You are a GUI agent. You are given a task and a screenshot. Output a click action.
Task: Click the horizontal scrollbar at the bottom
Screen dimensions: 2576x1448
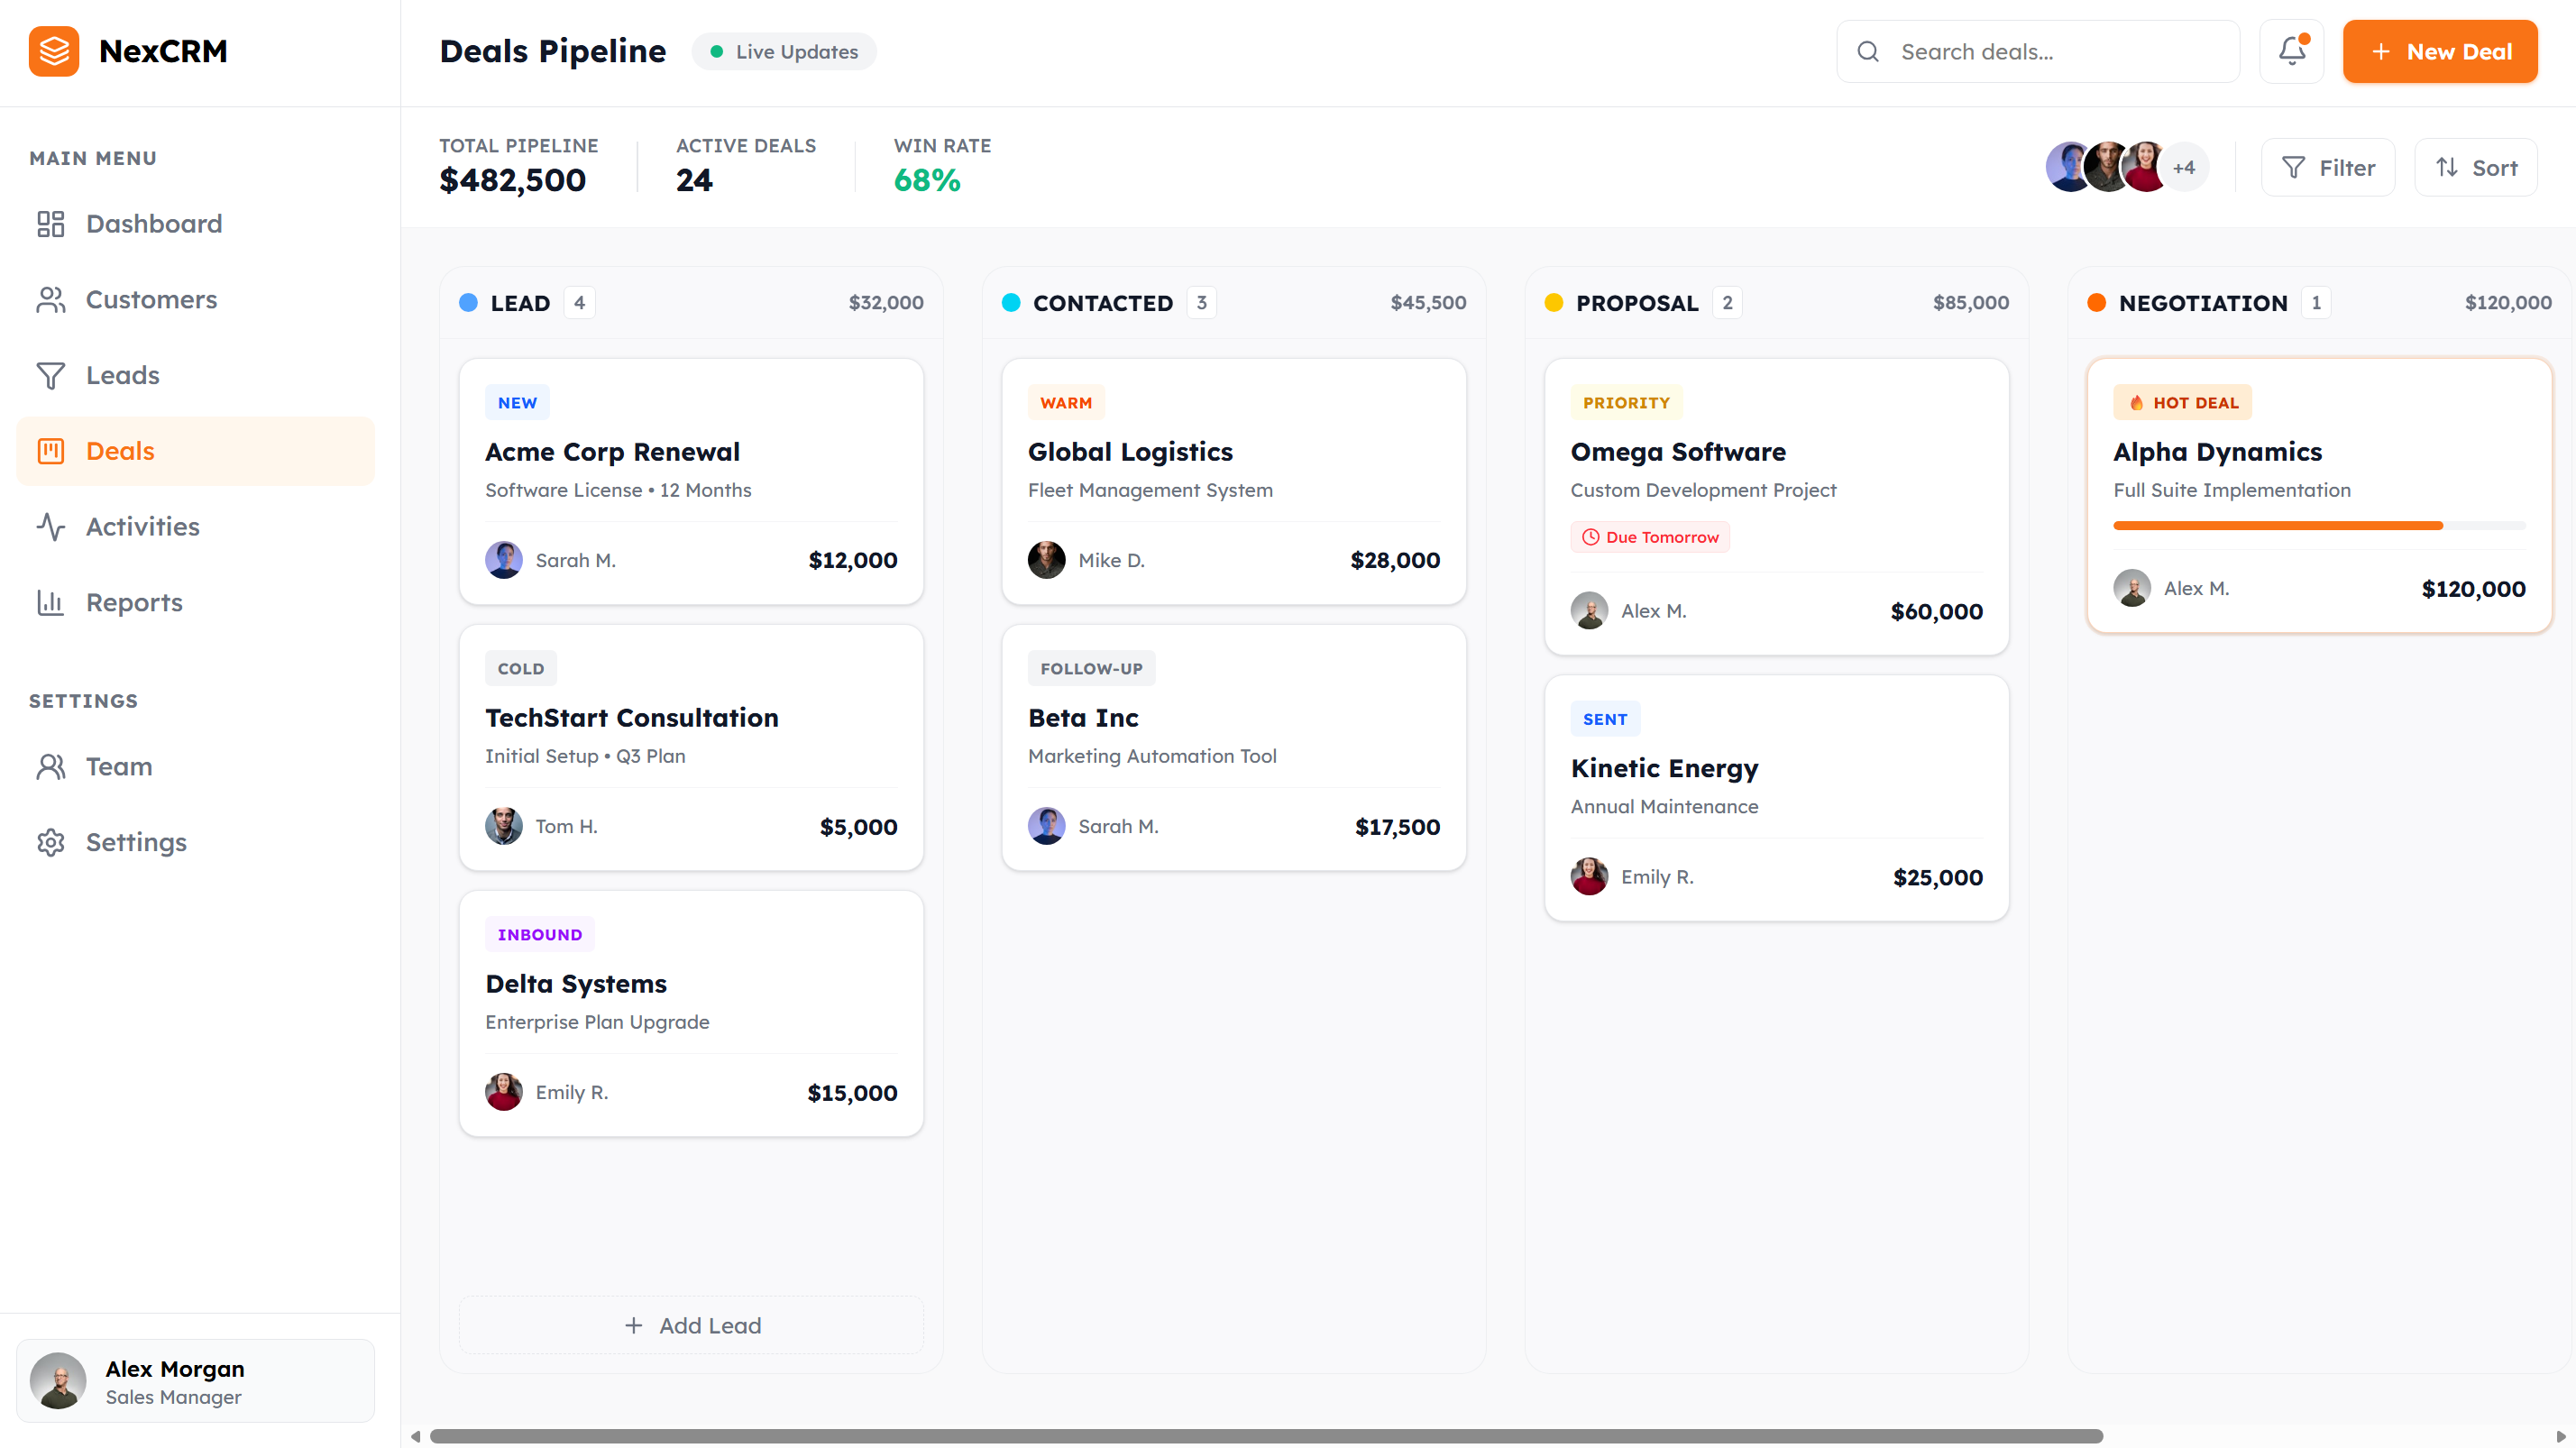(x=1265, y=1436)
